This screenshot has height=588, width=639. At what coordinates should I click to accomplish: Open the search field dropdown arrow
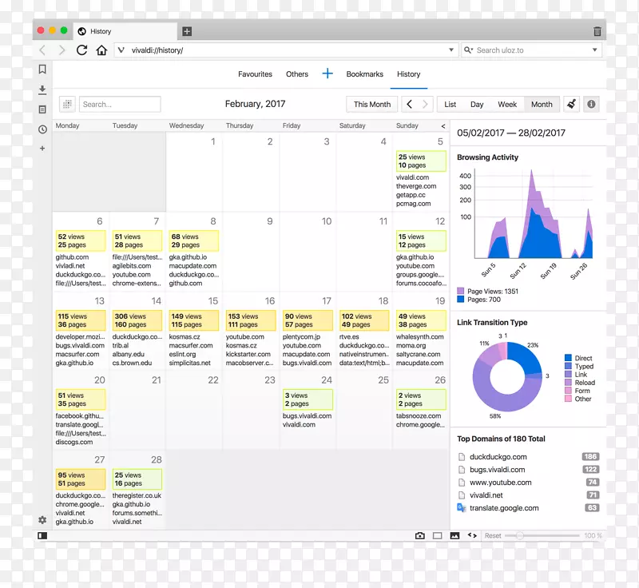click(594, 50)
